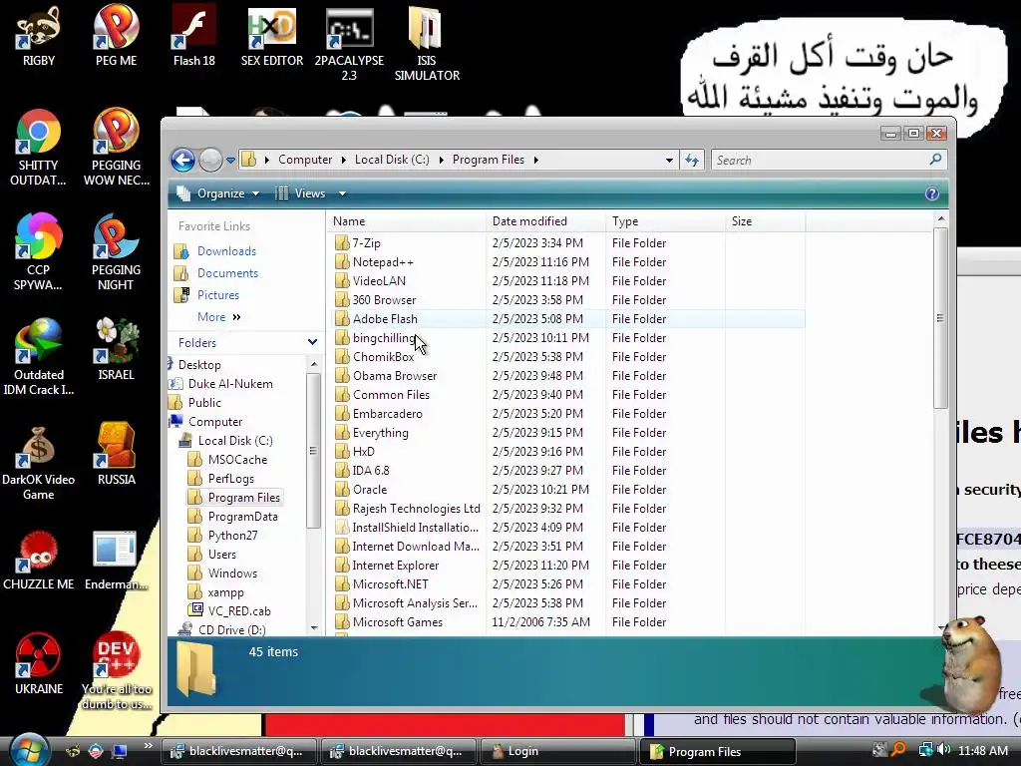Screen dimensions: 1021x766
Task: Open Downloads favorite link
Action: pyautogui.click(x=226, y=251)
